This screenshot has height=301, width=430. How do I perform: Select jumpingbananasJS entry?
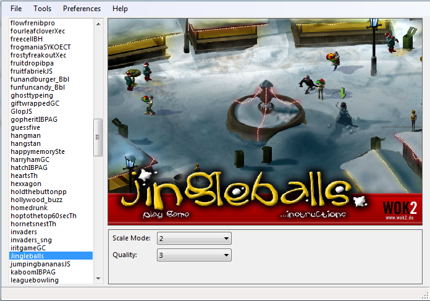click(x=51, y=264)
